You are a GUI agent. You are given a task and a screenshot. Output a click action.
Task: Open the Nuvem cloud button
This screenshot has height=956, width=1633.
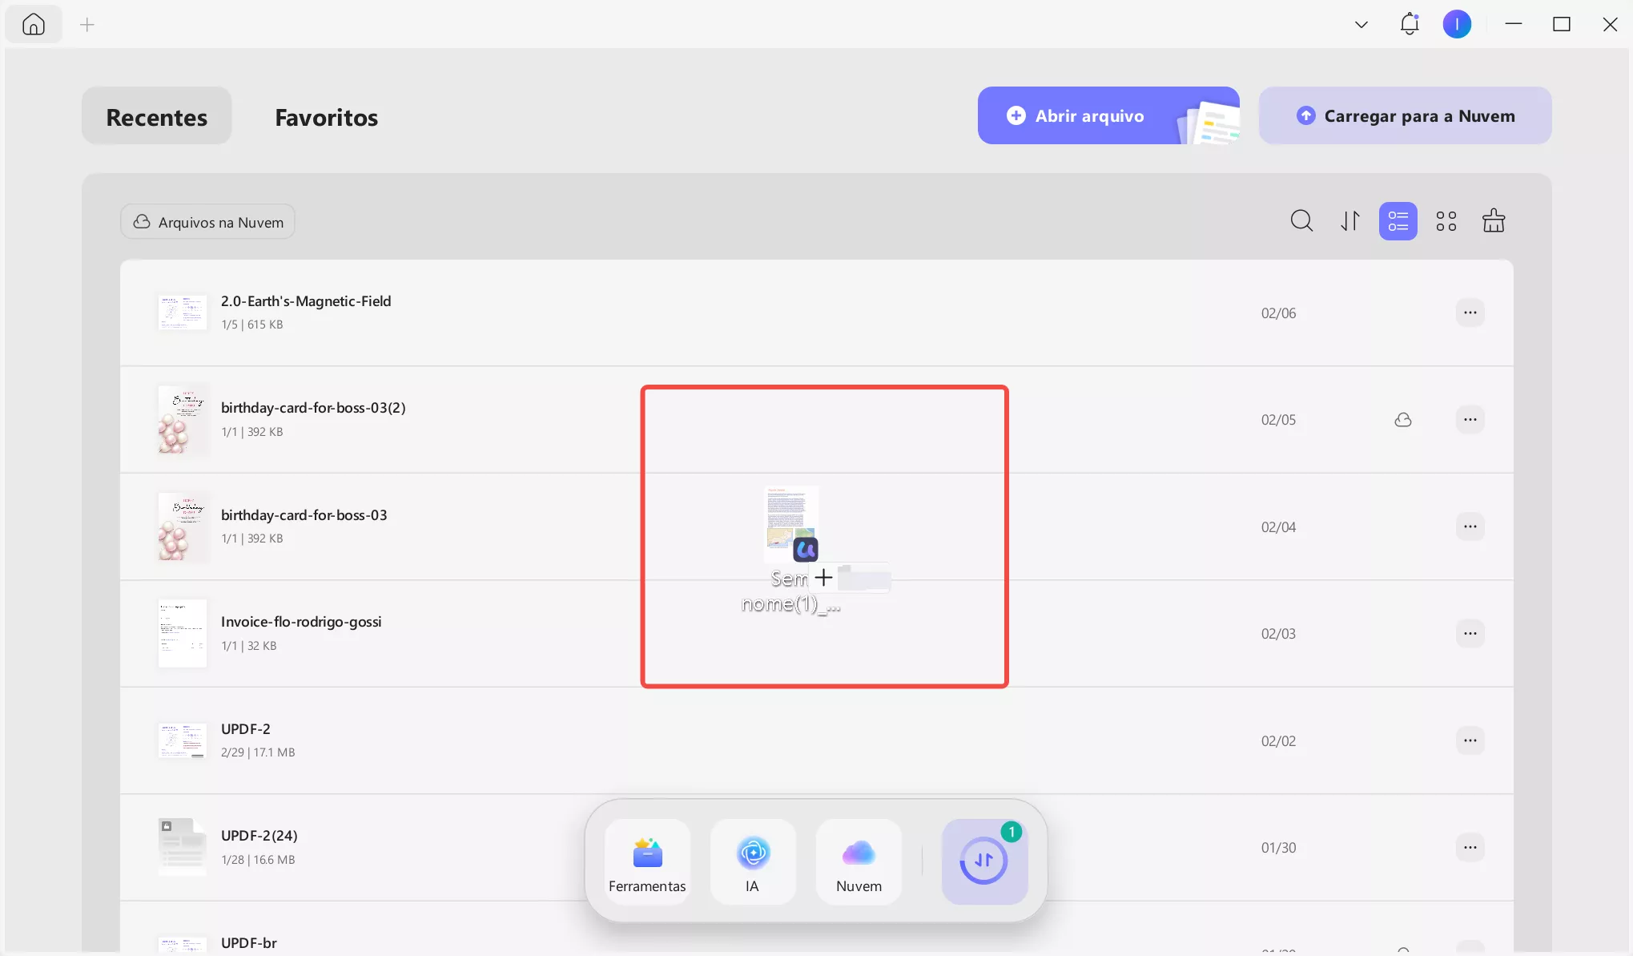click(859, 862)
